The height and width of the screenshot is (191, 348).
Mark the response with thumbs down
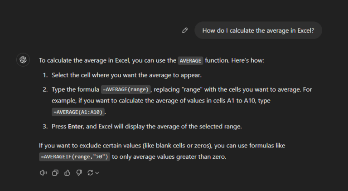[79, 172]
